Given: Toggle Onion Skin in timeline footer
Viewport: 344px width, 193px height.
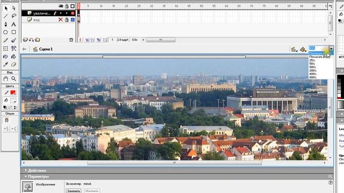Looking at the screenshot, I should click(87, 40).
